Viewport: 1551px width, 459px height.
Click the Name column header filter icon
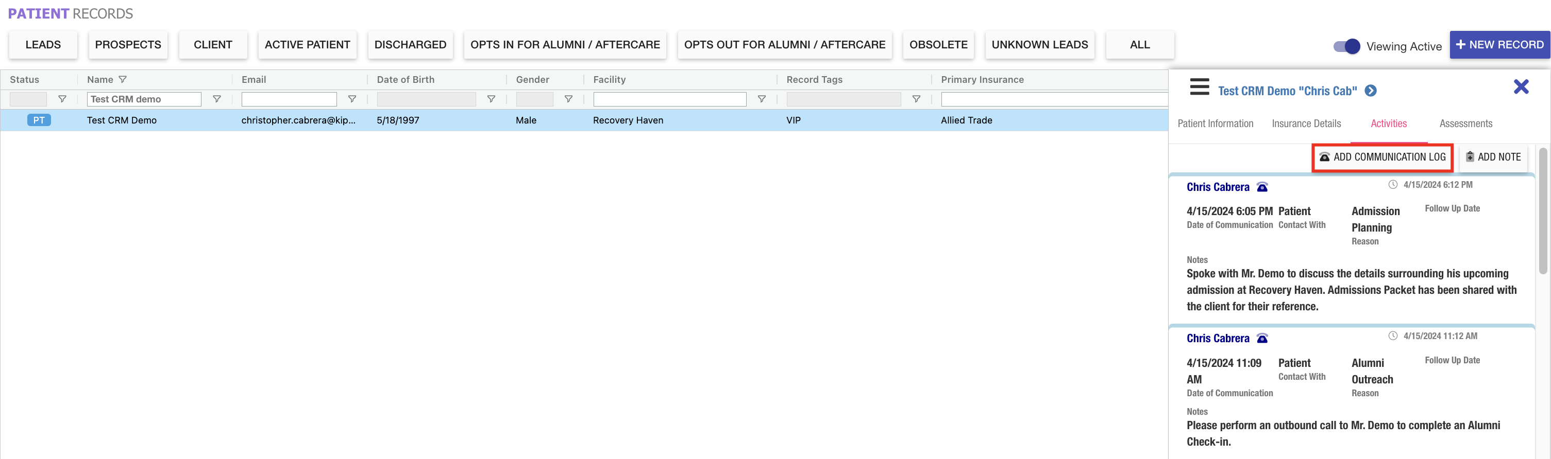(123, 79)
